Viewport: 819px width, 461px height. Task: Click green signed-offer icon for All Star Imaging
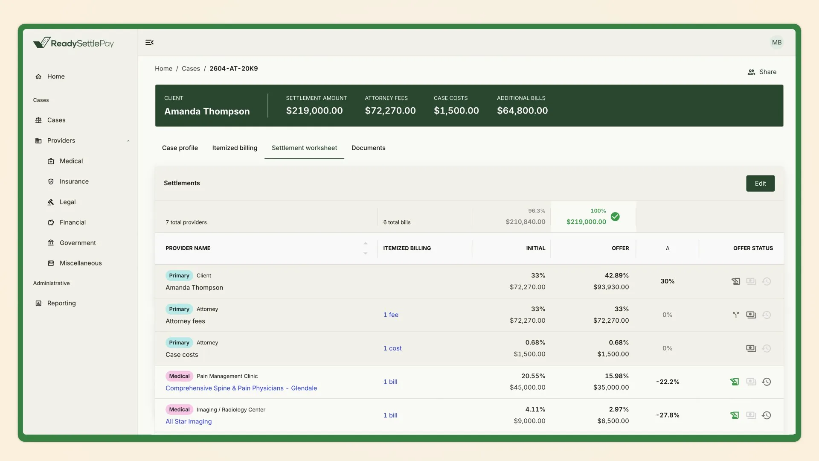735,415
